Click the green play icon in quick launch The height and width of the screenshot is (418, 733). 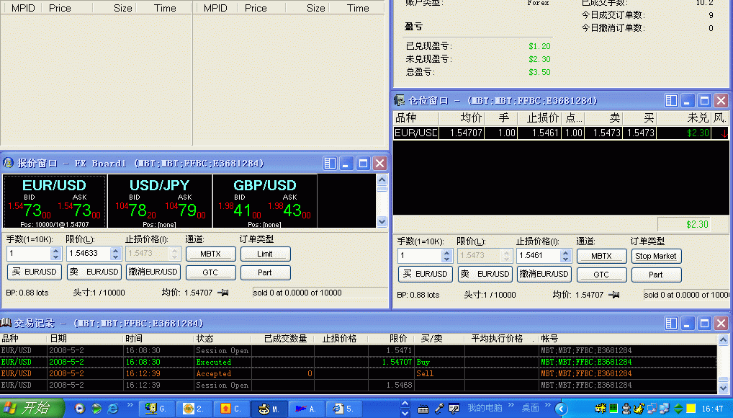(x=96, y=409)
